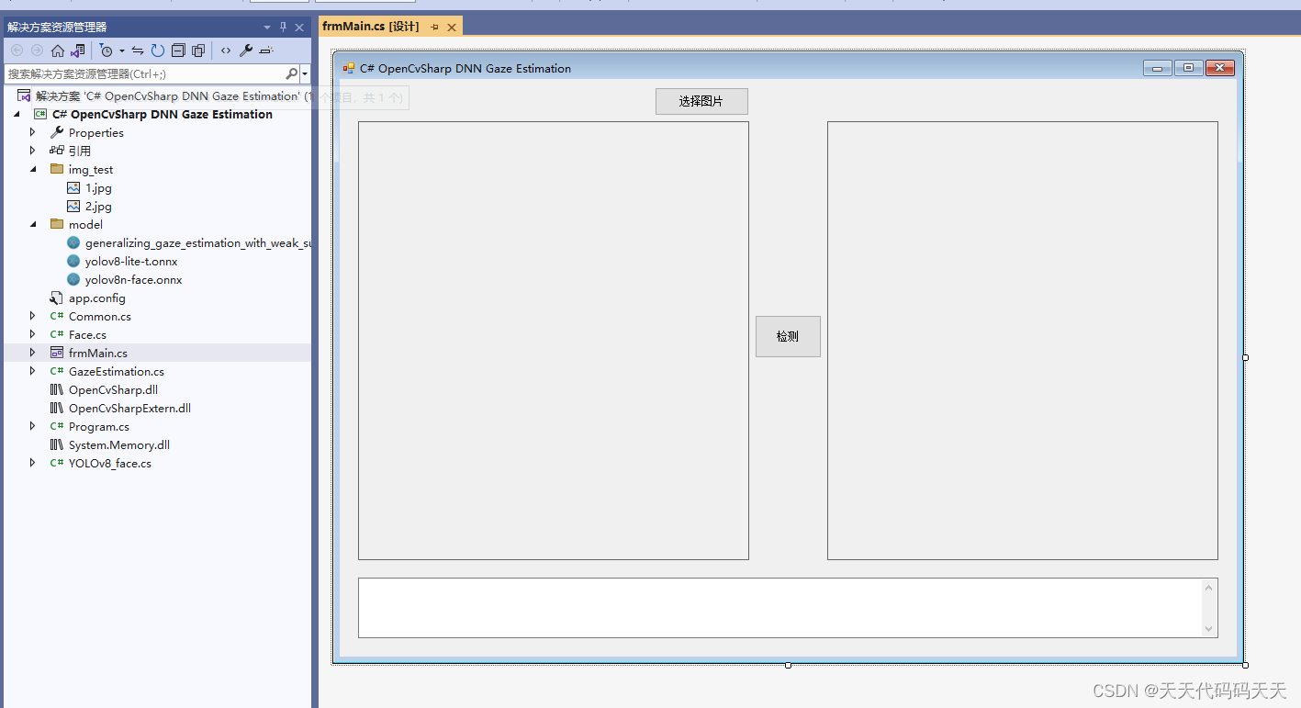
Task: Select generalizing_gaze_estimation_with_weak_su model file
Action: coord(198,242)
